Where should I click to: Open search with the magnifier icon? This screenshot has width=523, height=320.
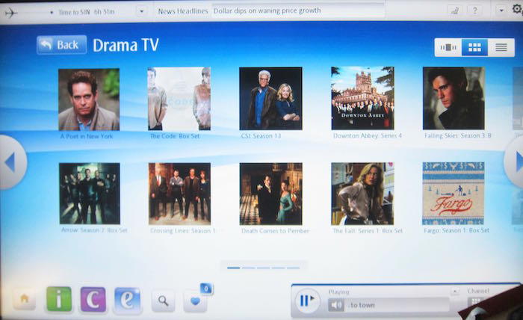click(163, 301)
